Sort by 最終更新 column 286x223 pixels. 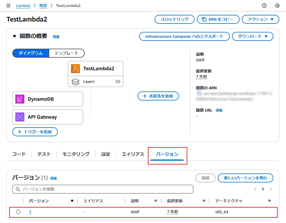point(204,201)
